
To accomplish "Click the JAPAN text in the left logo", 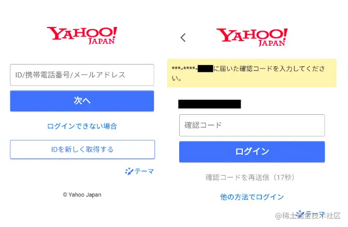I will (102, 41).
